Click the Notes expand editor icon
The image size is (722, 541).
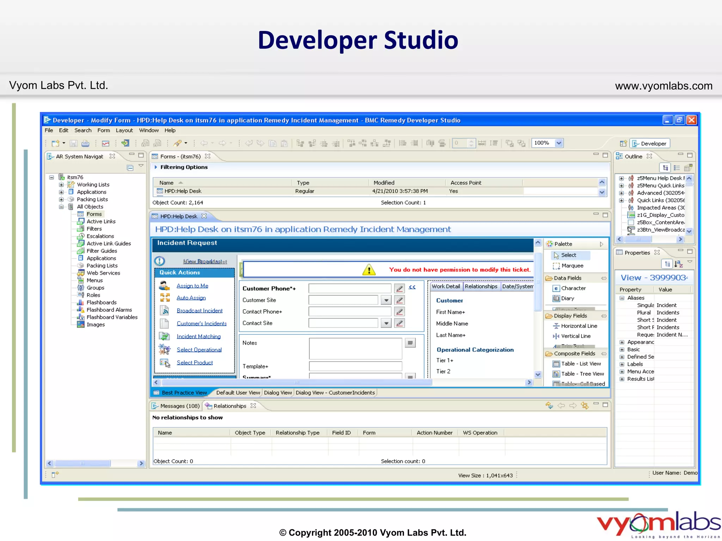pyautogui.click(x=410, y=343)
